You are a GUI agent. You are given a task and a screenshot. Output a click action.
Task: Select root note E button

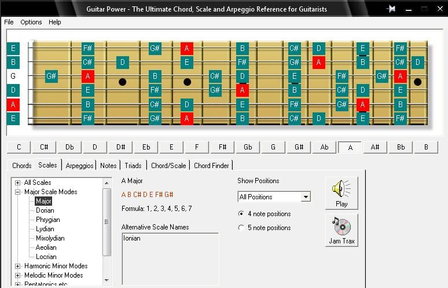point(171,147)
